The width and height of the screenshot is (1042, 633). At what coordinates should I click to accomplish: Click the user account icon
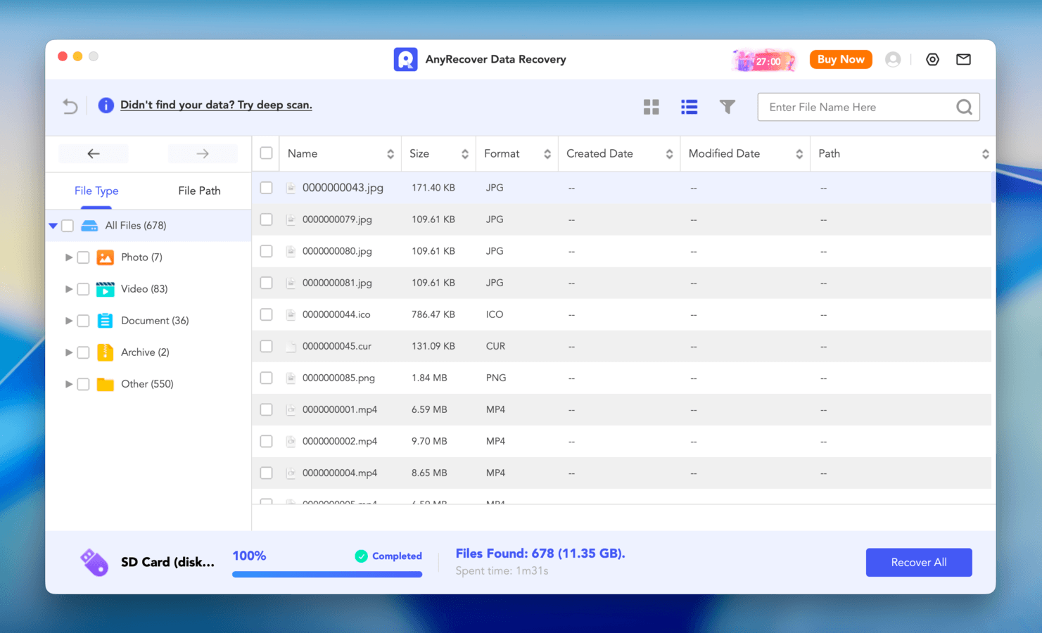893,59
